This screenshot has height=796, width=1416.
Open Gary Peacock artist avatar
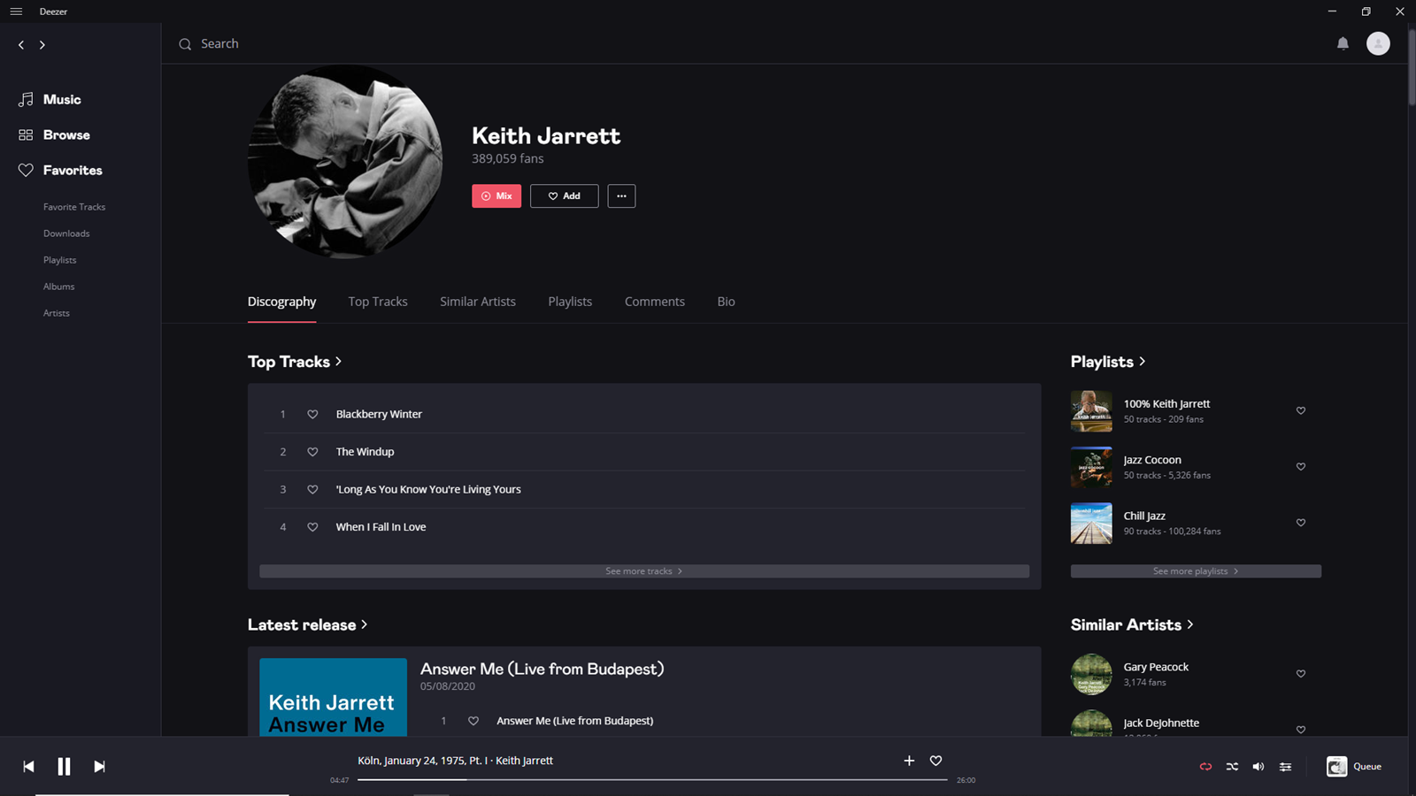point(1091,674)
